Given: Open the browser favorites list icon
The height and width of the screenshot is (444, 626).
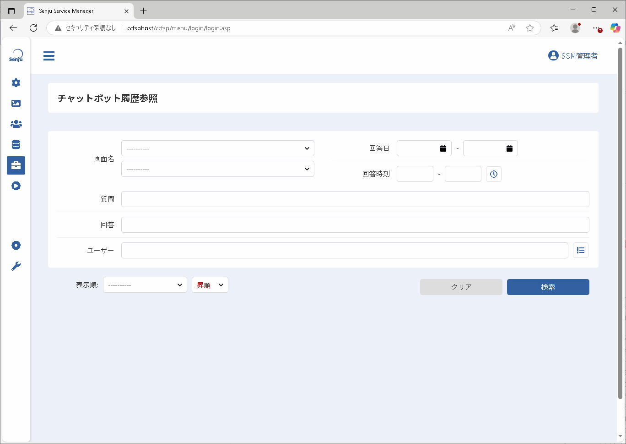Looking at the screenshot, I should 554,28.
